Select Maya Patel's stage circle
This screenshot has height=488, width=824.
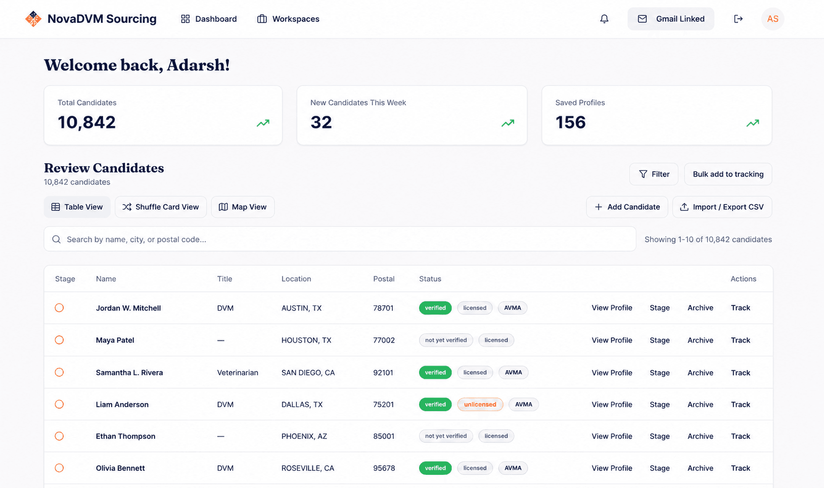tap(59, 340)
